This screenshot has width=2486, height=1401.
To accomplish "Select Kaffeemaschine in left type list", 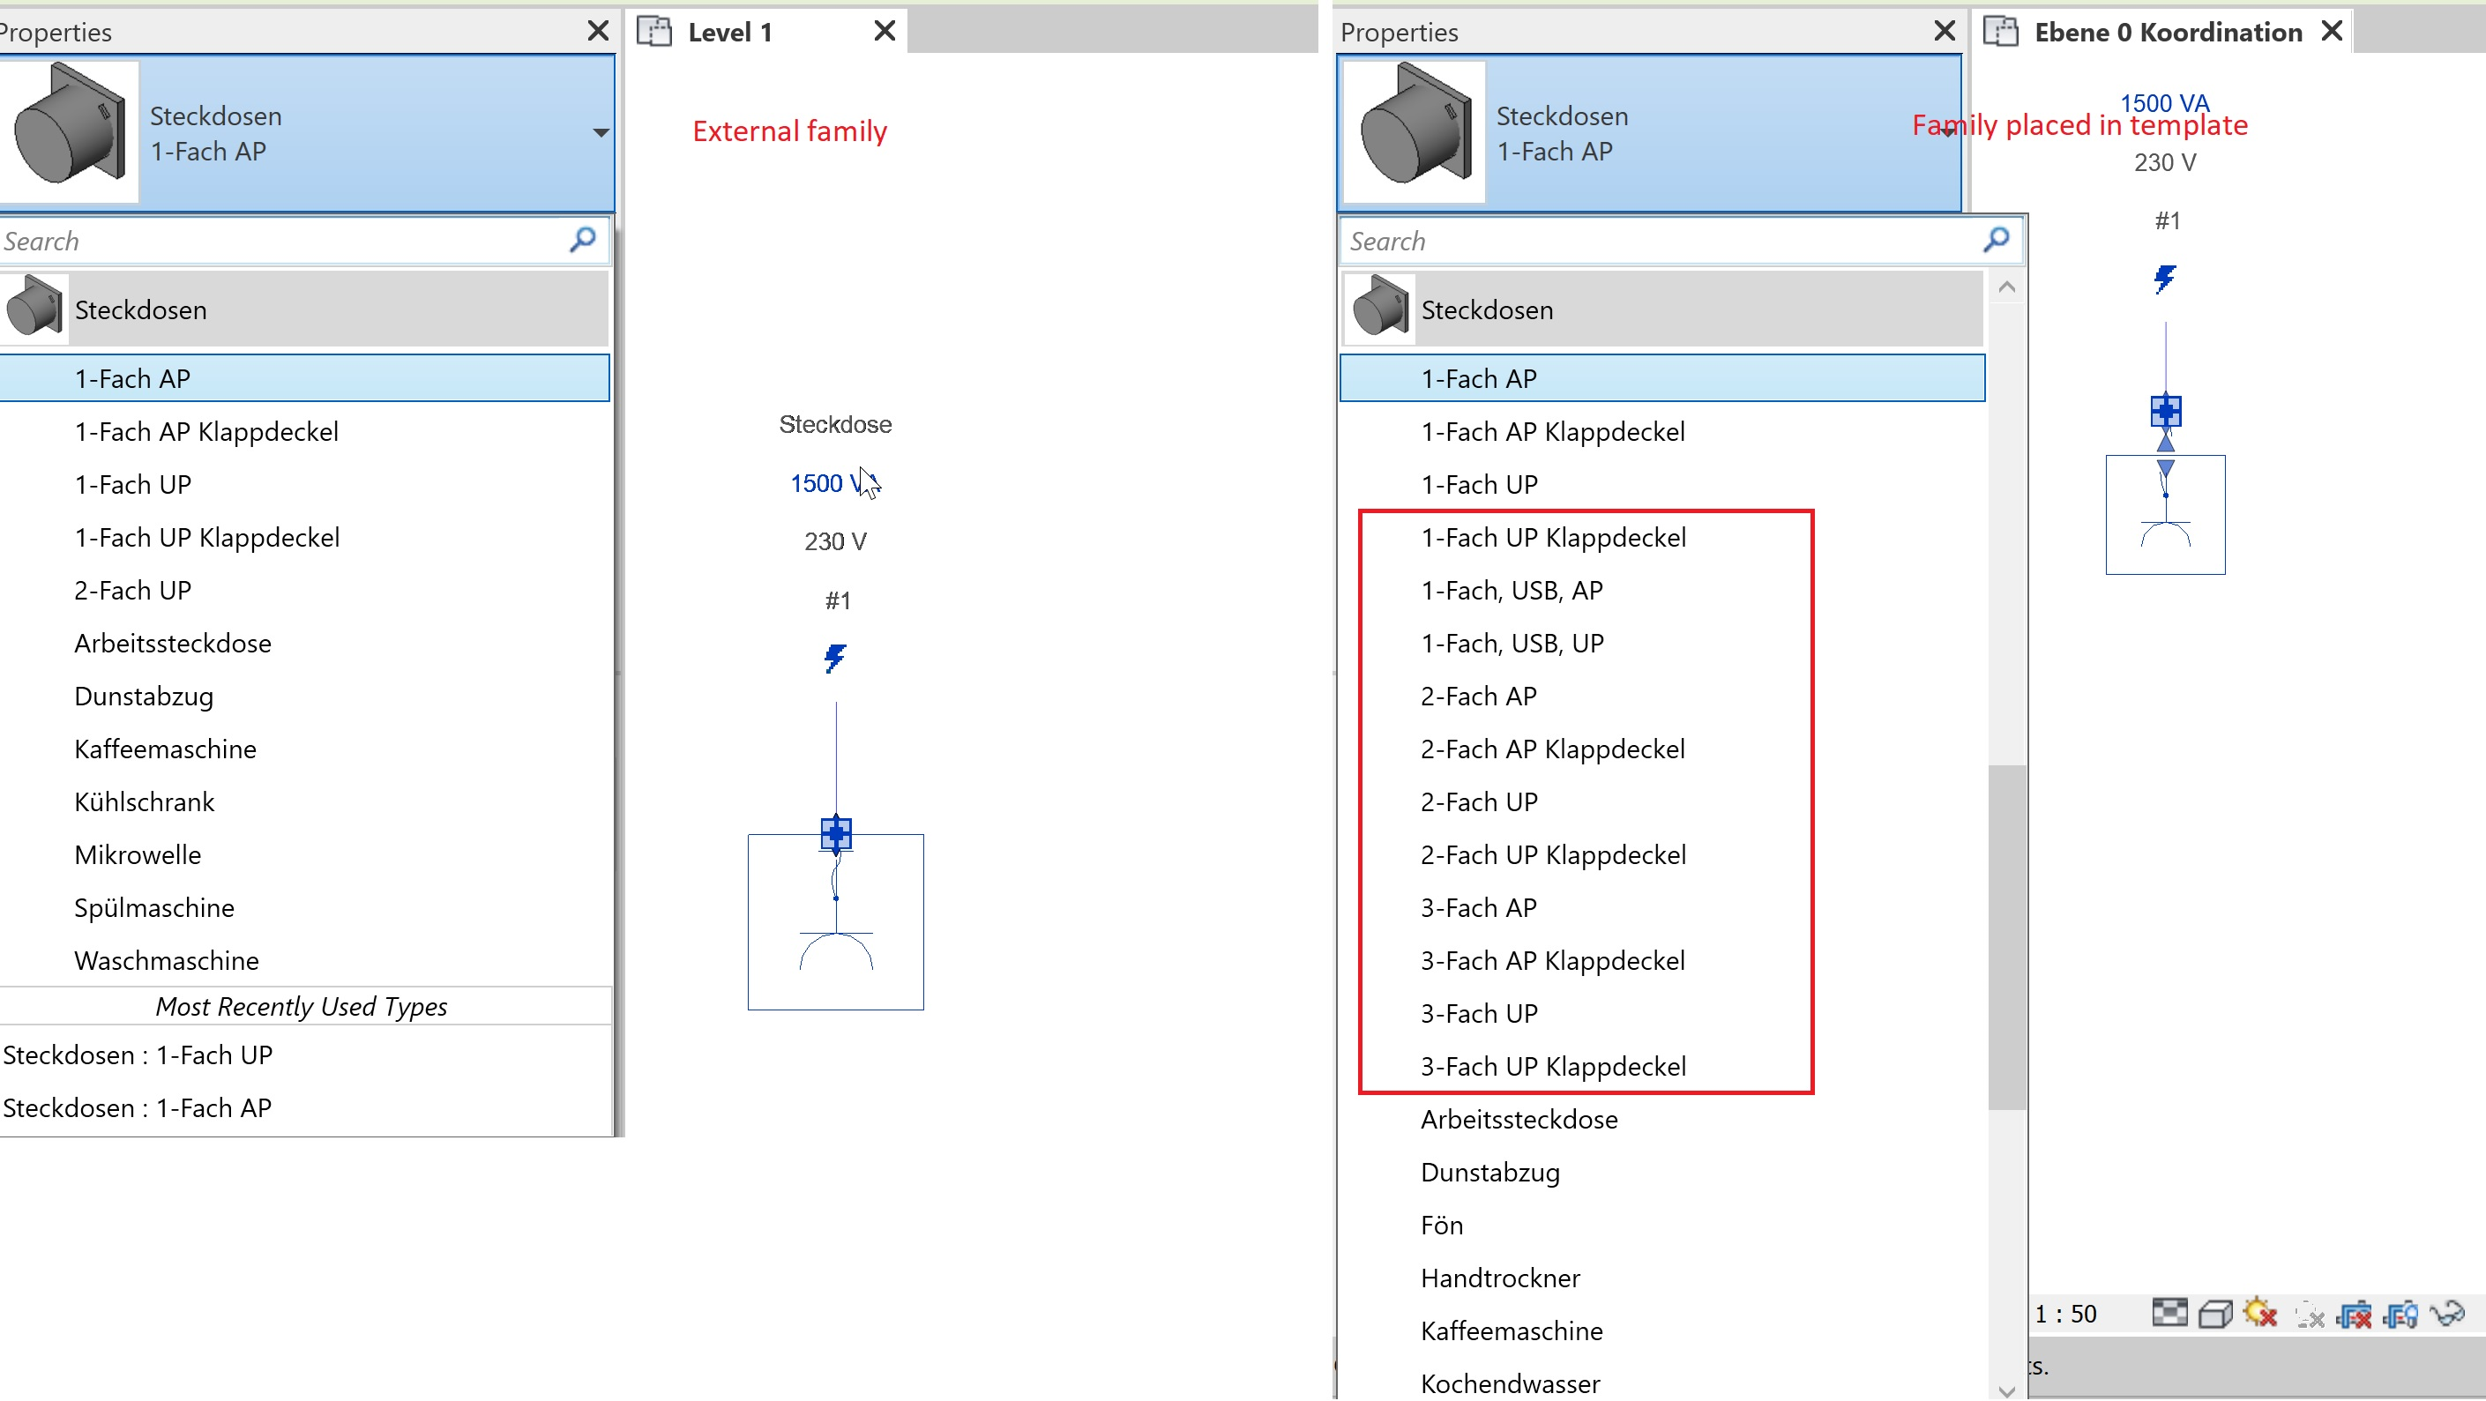I will click(x=165, y=749).
